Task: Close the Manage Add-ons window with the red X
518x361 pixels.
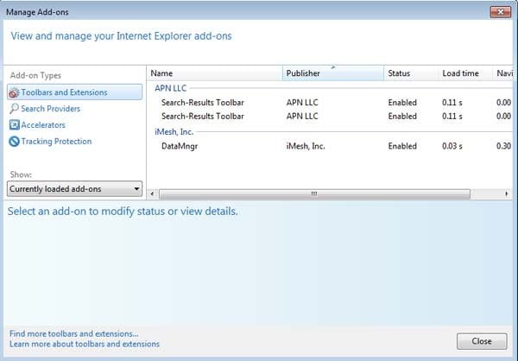Action: 501,12
